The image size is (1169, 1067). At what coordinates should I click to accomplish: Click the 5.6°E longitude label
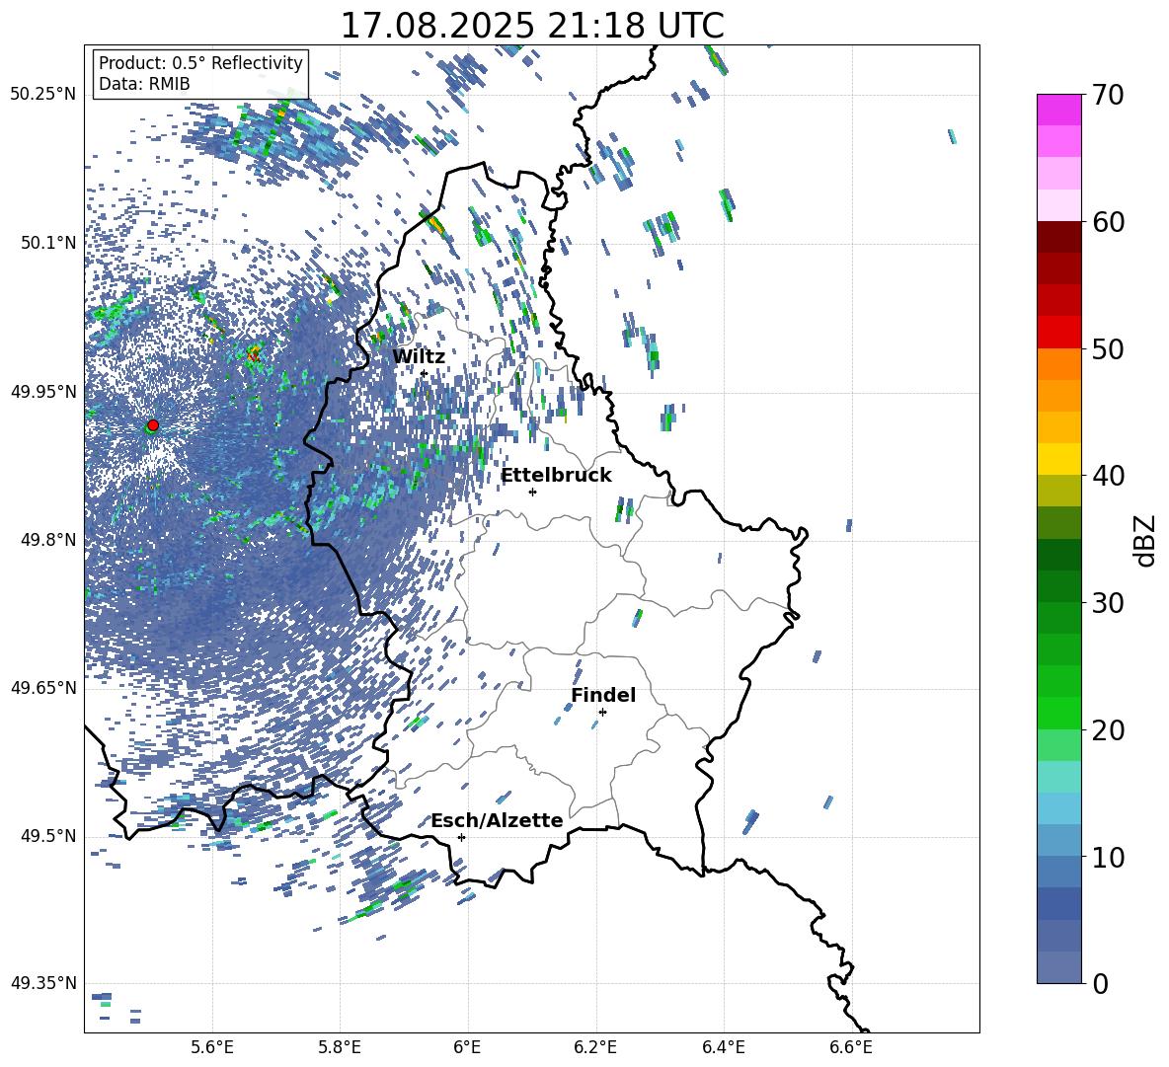[212, 1047]
